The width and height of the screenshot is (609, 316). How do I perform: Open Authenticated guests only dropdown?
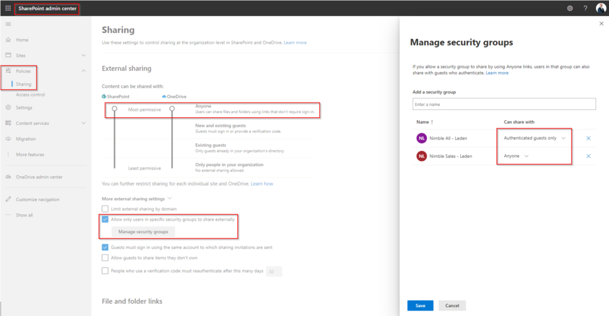coord(535,138)
